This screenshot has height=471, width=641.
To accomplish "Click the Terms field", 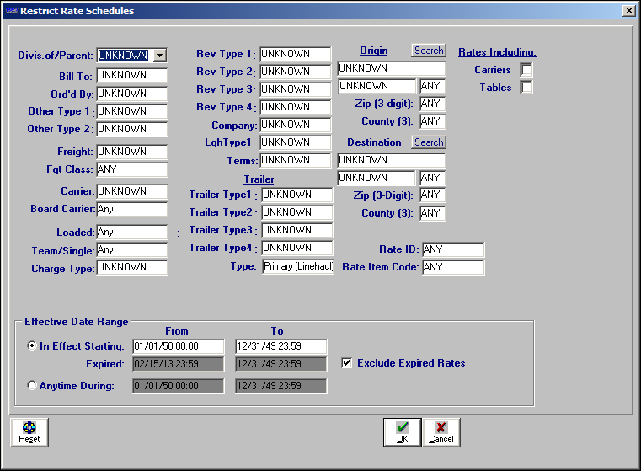I will point(296,160).
